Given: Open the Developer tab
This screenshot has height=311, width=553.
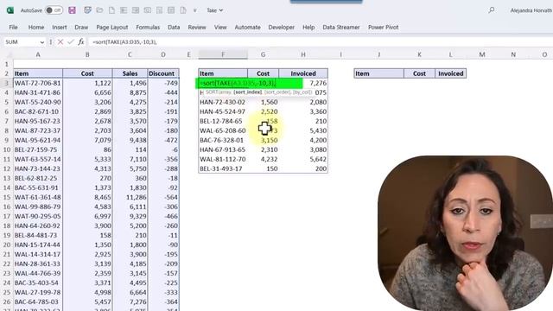Looking at the screenshot, I should (281, 27).
